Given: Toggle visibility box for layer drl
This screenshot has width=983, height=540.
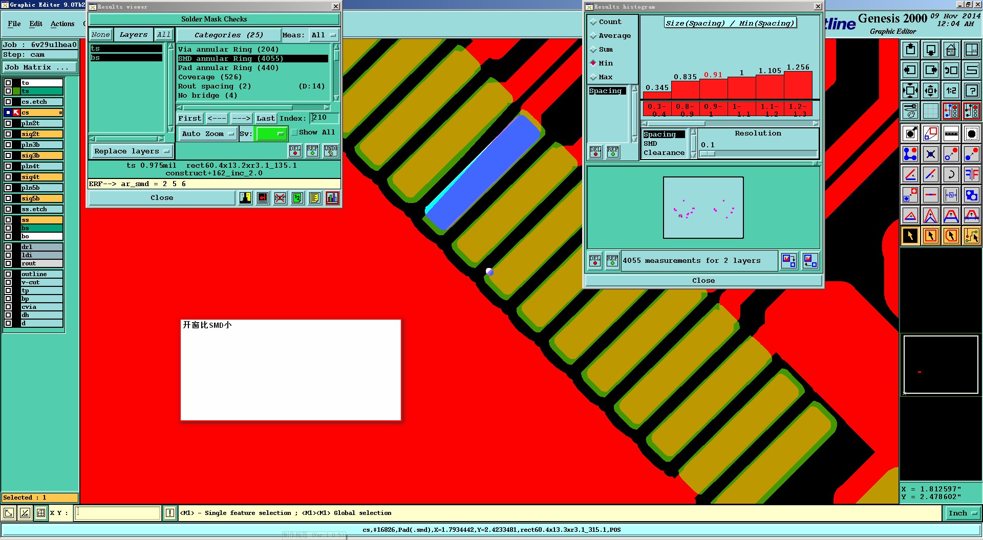Looking at the screenshot, I should (x=8, y=247).
